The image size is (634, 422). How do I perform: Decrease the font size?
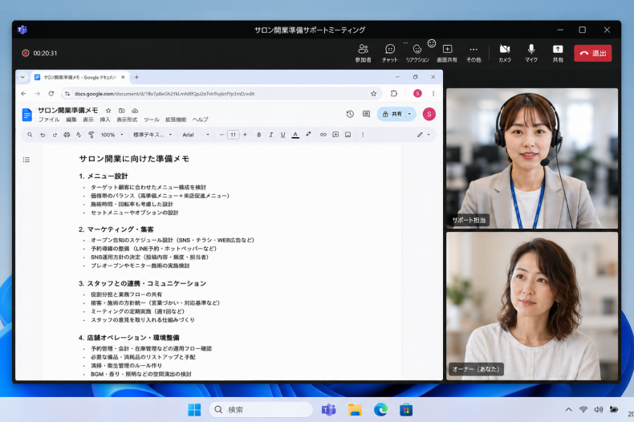coord(221,135)
